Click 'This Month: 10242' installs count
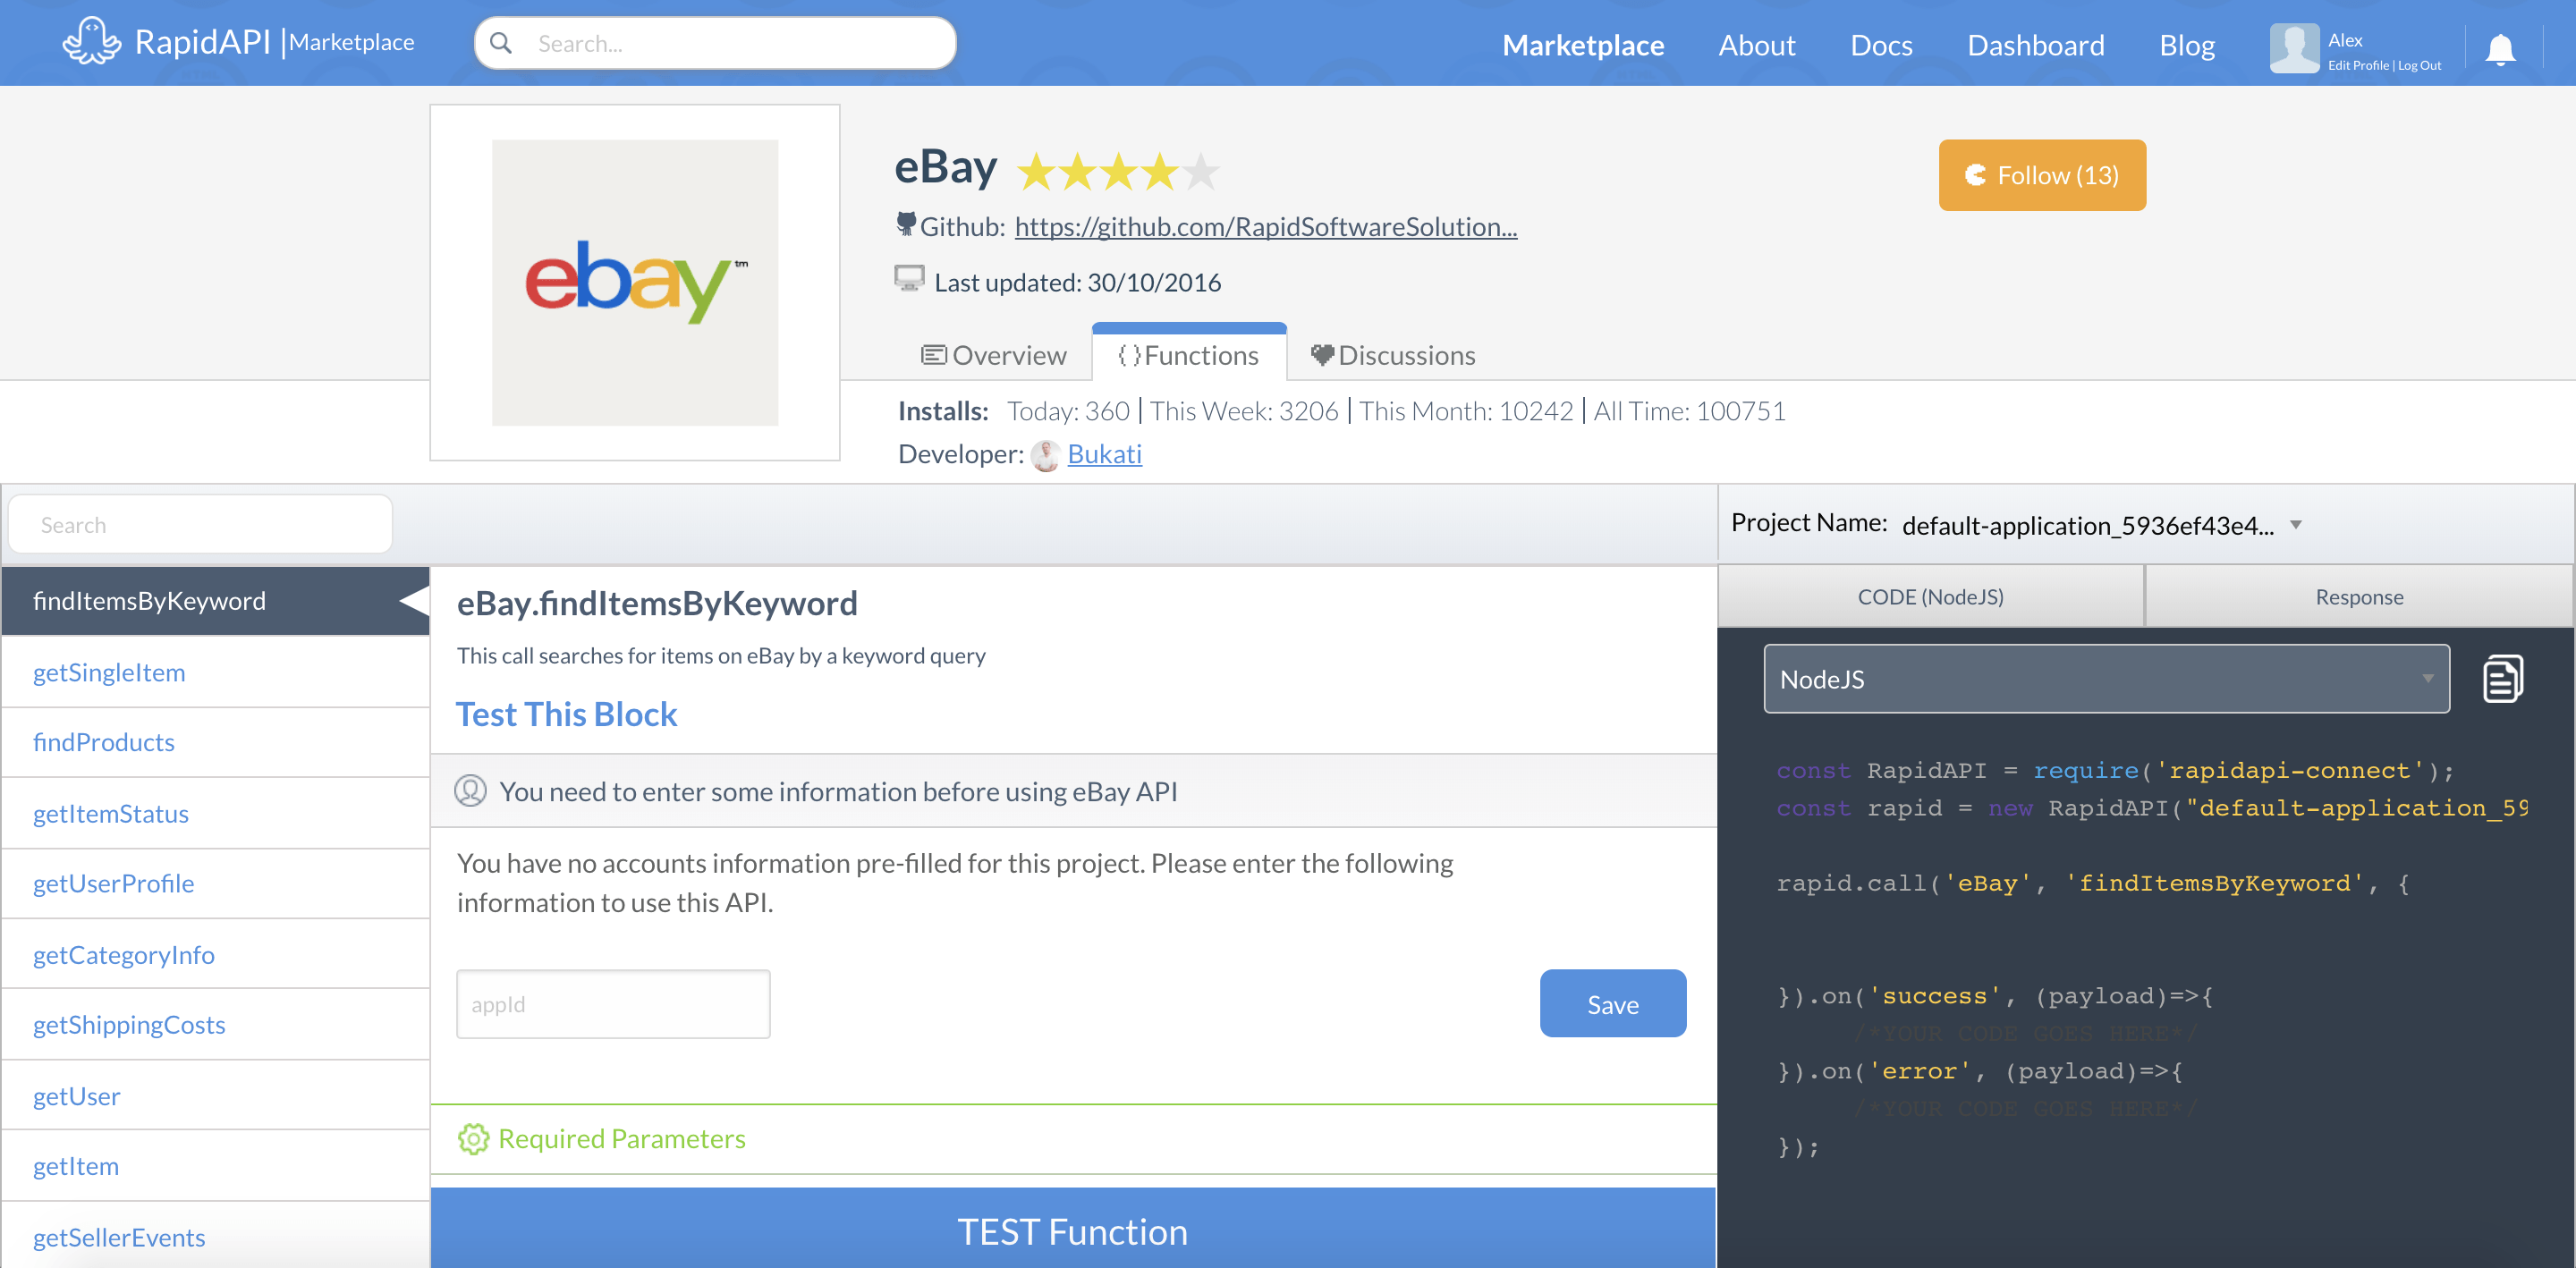This screenshot has width=2576, height=1268. click(x=1466, y=411)
